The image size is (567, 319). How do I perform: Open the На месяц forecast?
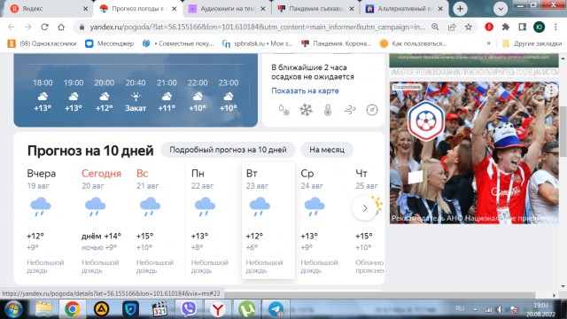point(327,150)
